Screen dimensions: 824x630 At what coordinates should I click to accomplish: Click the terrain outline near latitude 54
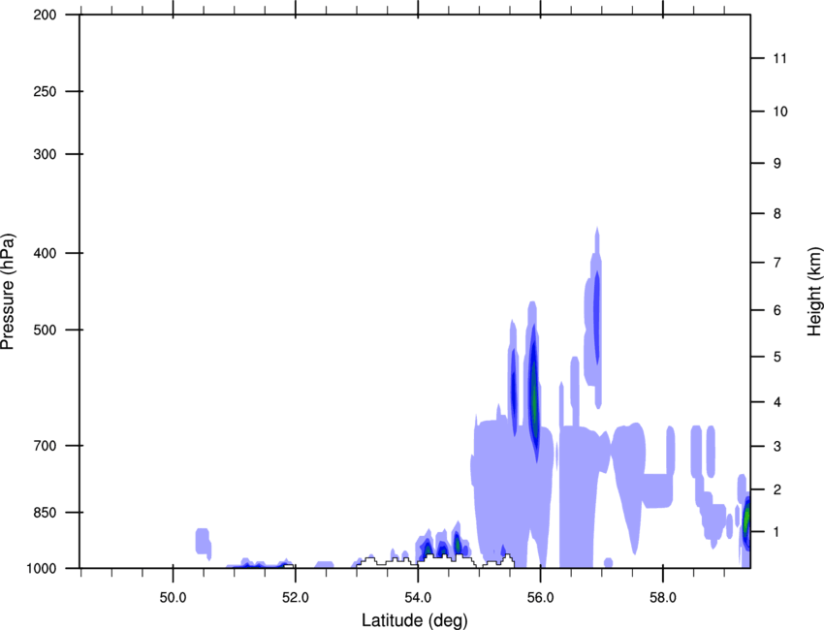pos(435,561)
